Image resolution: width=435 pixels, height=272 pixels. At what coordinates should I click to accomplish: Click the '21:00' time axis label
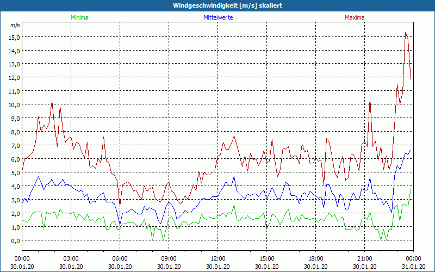pos(364,259)
